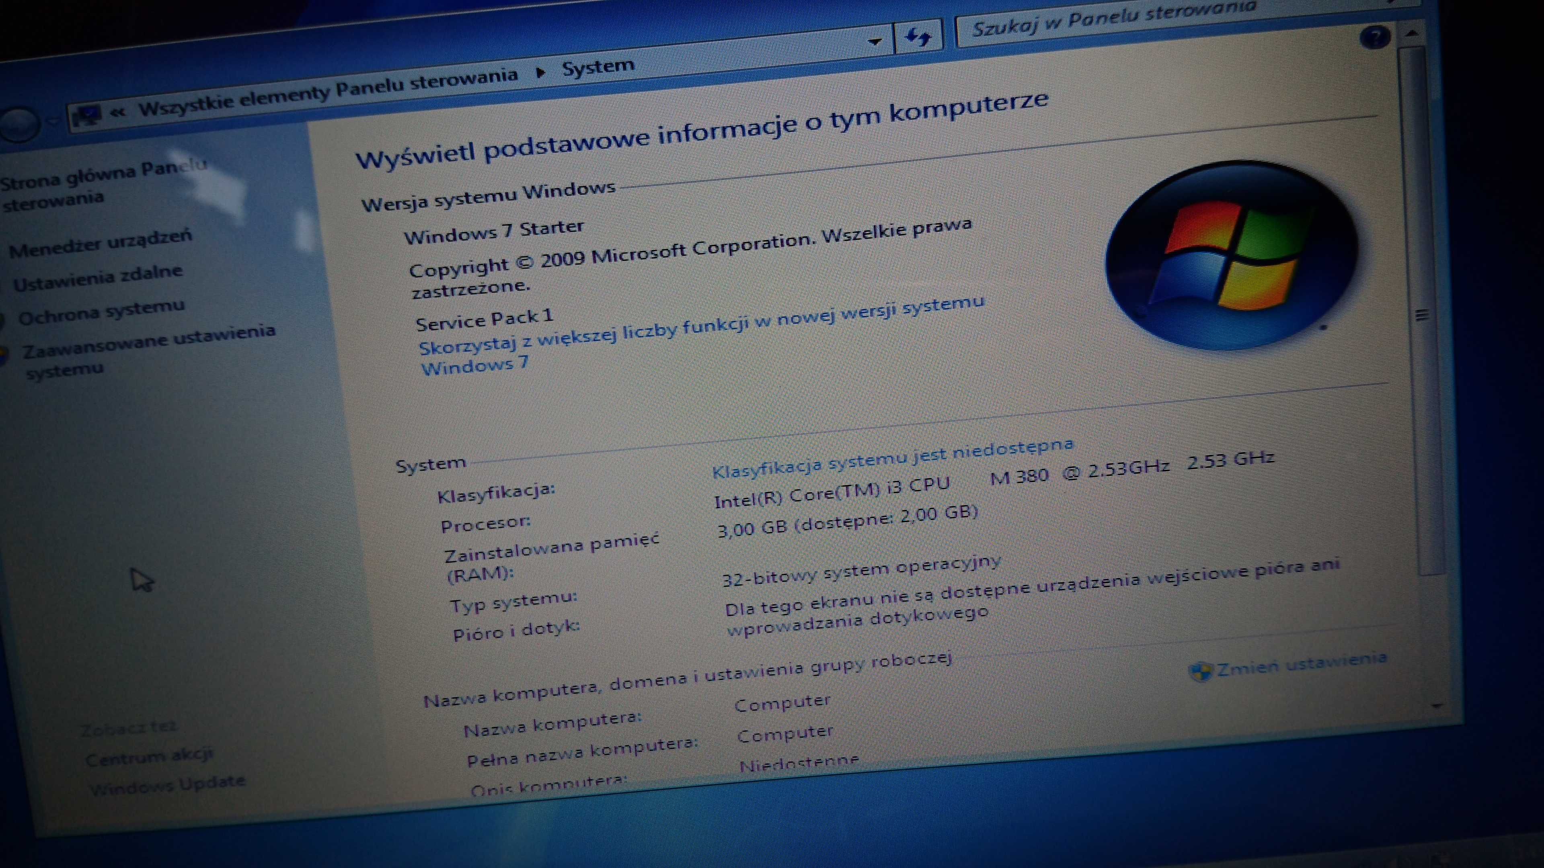Click the Pióro i dotyk: label
The width and height of the screenshot is (1544, 868).
click(x=517, y=630)
